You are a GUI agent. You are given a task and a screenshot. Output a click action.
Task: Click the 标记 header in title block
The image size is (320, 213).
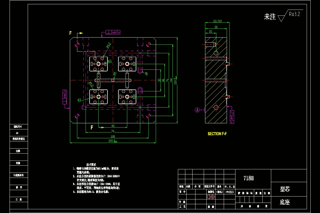coord(181,187)
